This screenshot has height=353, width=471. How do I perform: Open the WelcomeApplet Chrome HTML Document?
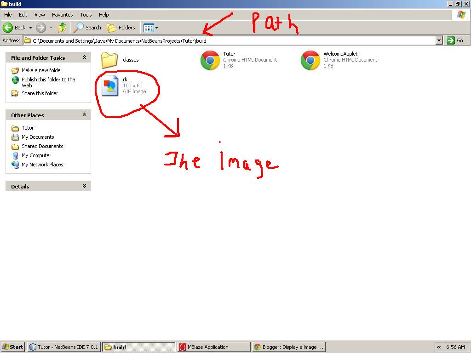[x=310, y=60]
